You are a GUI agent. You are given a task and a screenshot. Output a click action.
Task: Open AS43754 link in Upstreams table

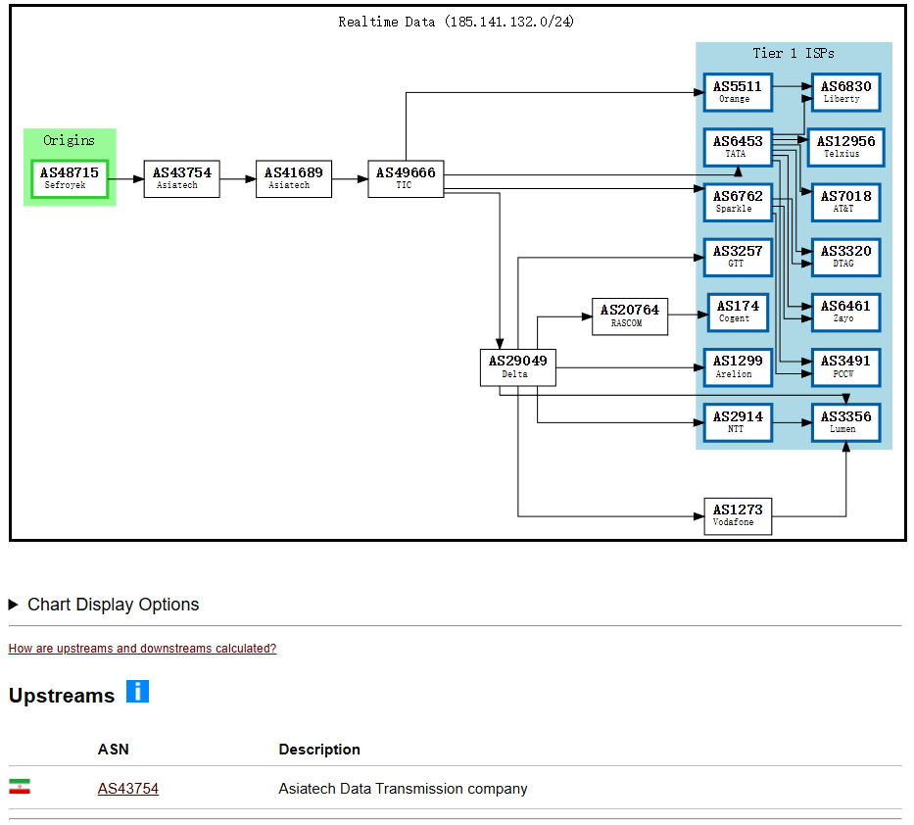pos(127,789)
